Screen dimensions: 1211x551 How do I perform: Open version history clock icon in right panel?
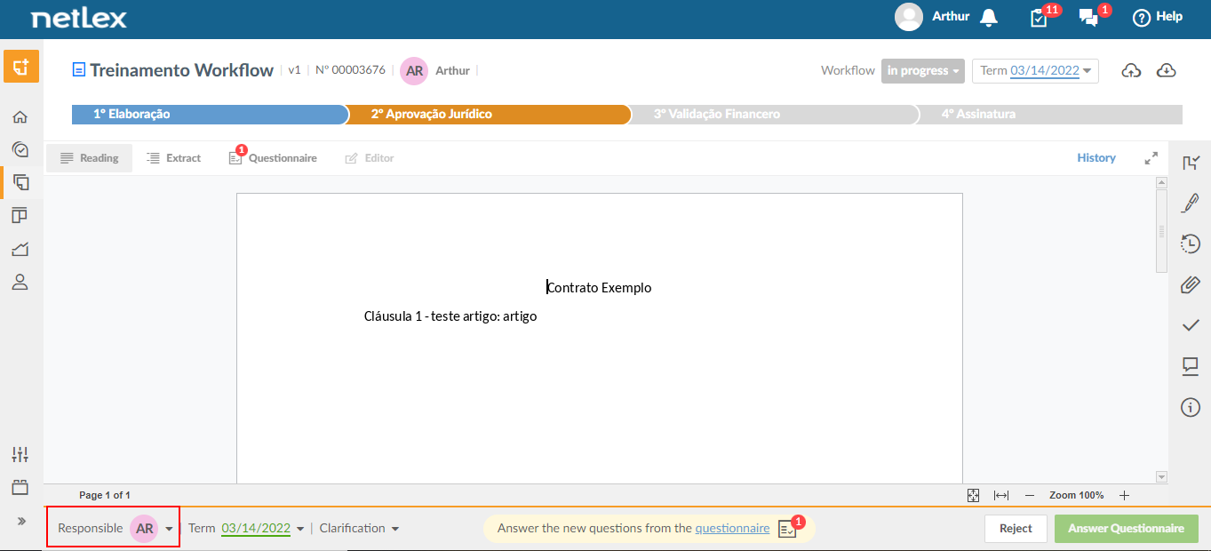click(x=1191, y=244)
